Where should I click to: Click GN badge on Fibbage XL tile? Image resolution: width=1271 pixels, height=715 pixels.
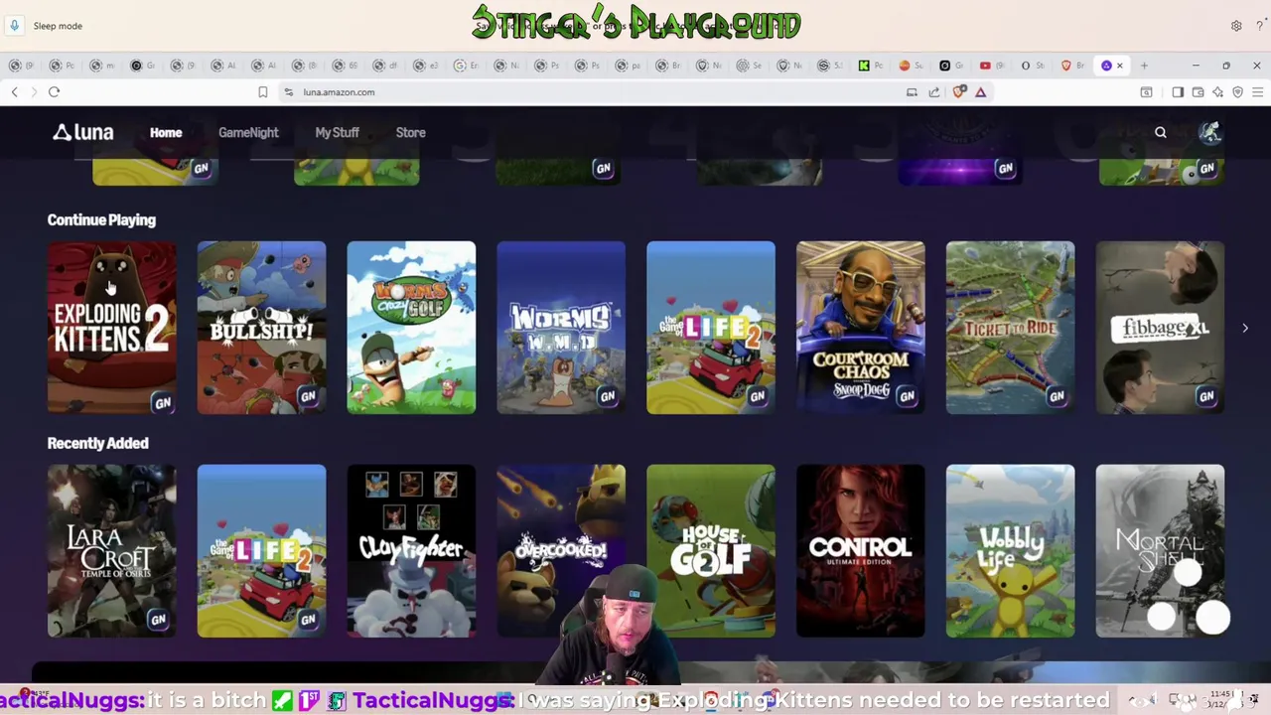pyautogui.click(x=1206, y=396)
